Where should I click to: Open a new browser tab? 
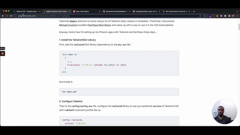194,12
